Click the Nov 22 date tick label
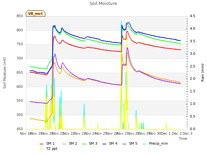This screenshot has height=155, width=207. [69, 133]
